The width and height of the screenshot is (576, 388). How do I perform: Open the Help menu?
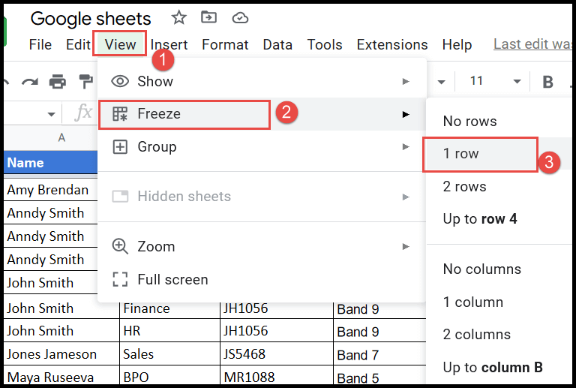point(457,44)
